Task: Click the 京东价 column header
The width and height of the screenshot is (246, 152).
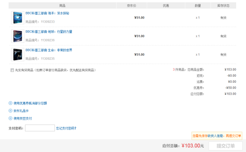Action: tap(132, 6)
